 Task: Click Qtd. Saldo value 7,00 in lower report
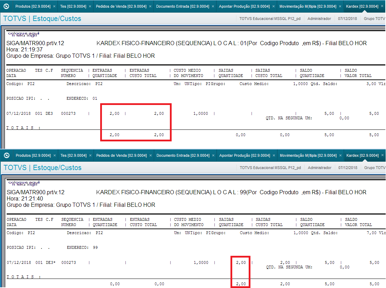point(372,233)
